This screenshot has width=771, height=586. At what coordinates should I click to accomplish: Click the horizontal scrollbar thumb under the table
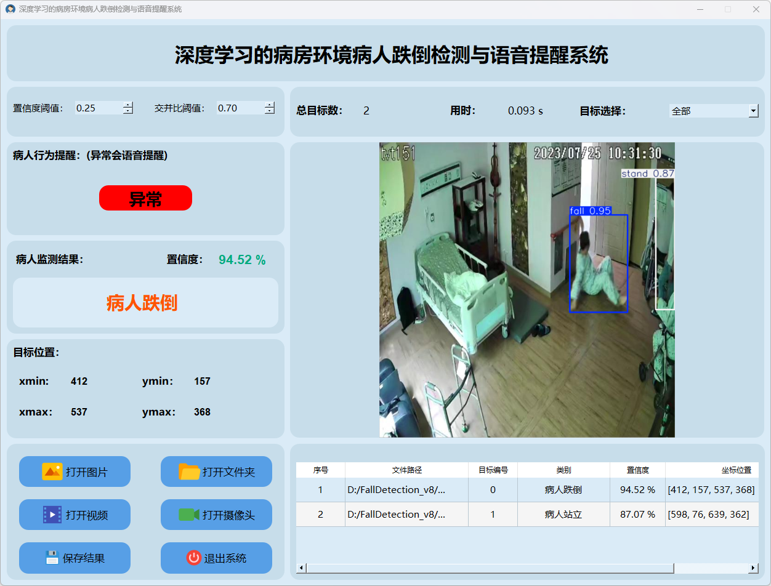tap(490, 568)
